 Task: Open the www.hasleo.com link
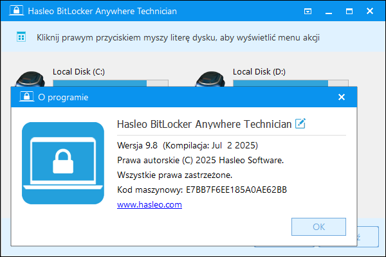pyautogui.click(x=149, y=204)
